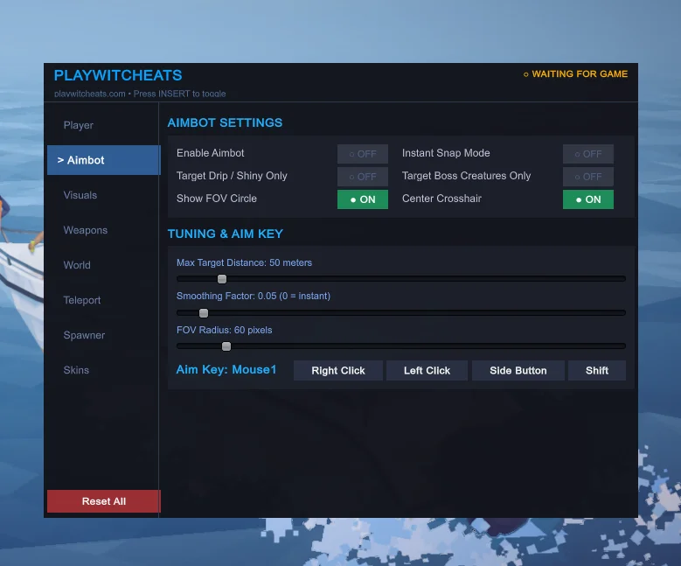
Task: Toggle Enable Aimbot switch on
Action: click(x=363, y=154)
